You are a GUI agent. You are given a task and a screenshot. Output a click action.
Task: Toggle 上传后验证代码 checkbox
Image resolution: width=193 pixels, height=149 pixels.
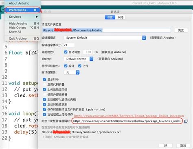(x=44, y=89)
